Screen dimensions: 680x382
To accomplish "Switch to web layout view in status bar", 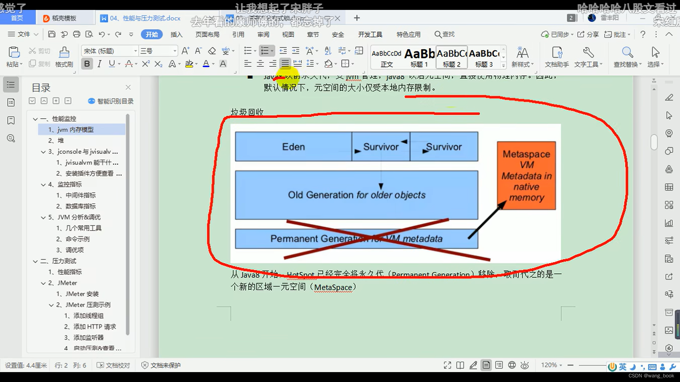I will 512,365.
